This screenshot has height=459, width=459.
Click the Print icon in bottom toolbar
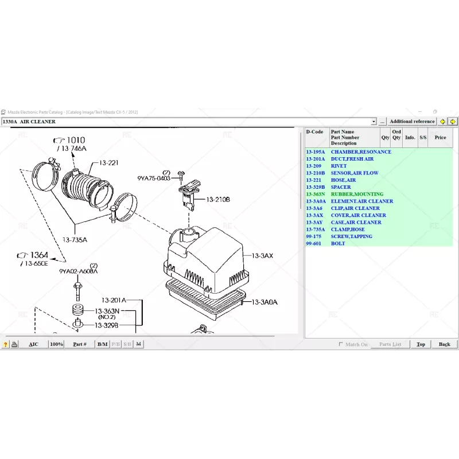[x=15, y=344]
